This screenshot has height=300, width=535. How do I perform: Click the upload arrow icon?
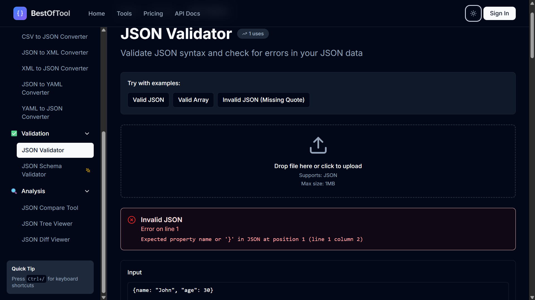click(x=318, y=145)
